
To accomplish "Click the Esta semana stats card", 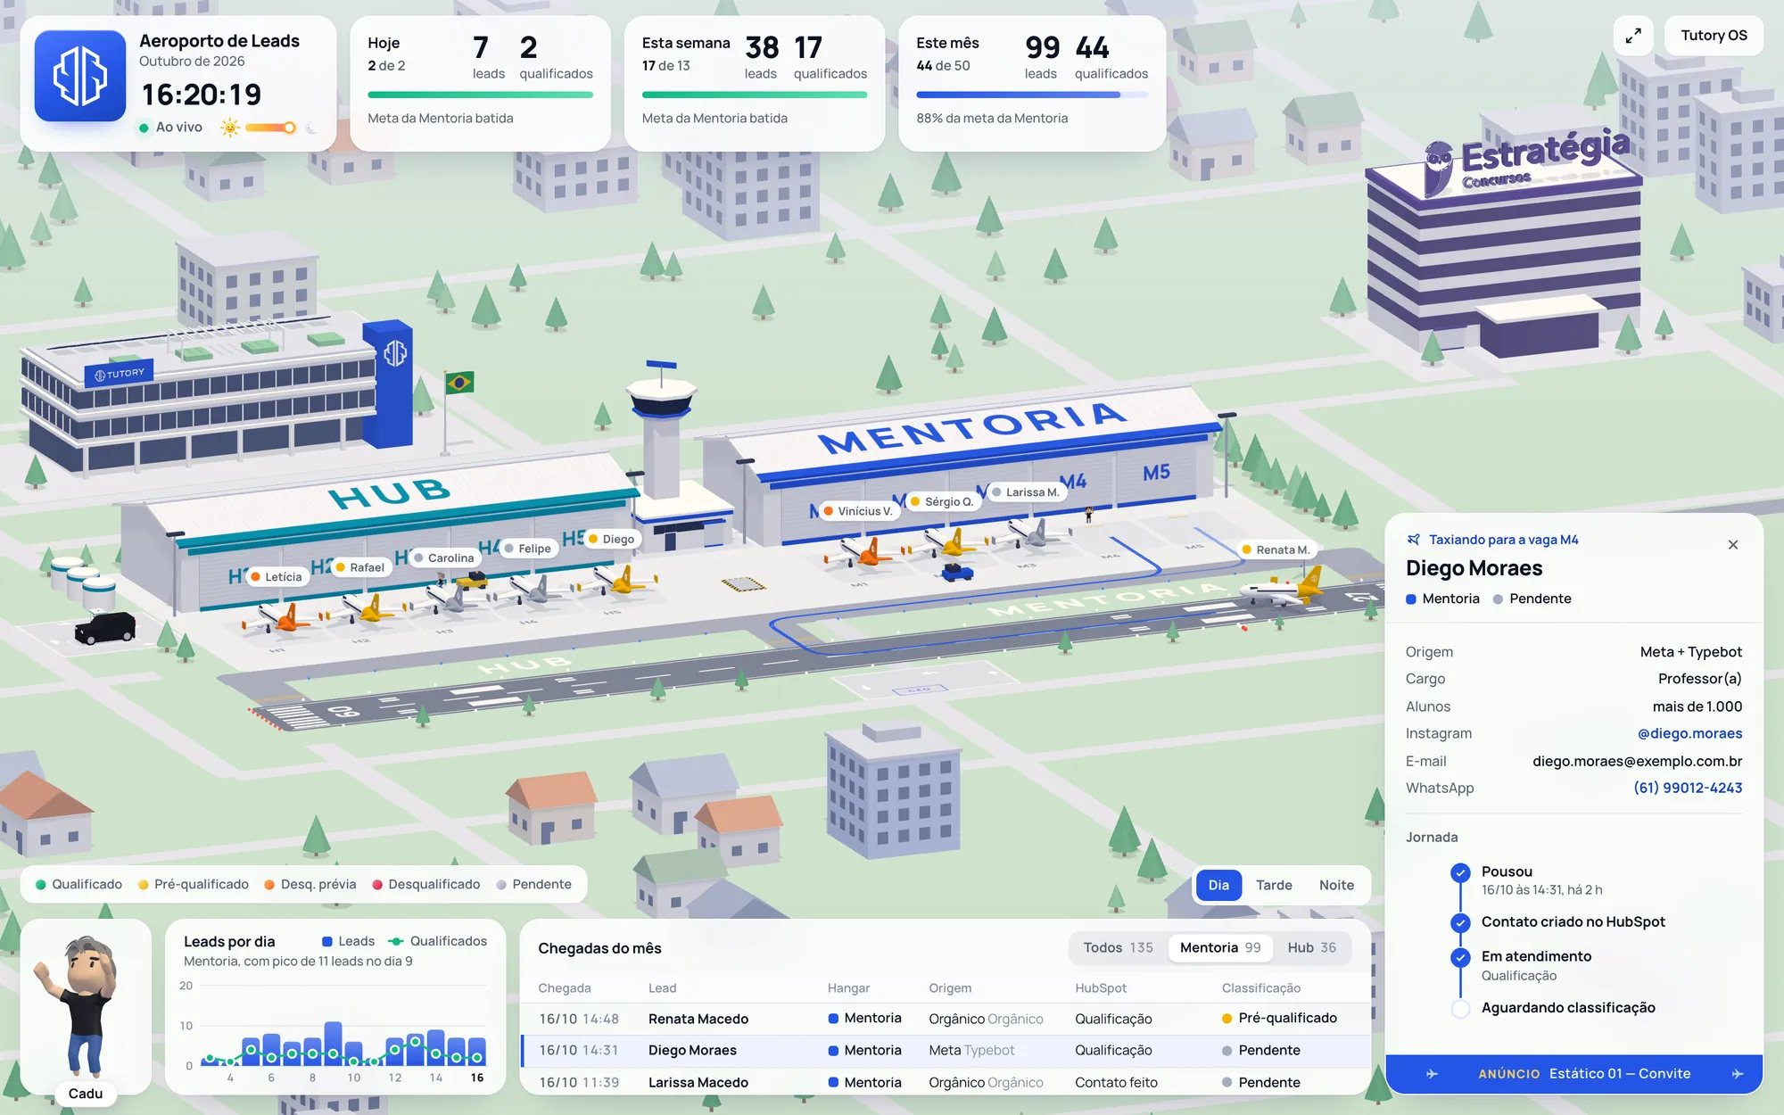I will pyautogui.click(x=755, y=83).
